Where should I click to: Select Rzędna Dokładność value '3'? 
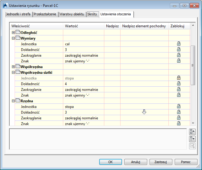pyautogui.click(x=84, y=112)
